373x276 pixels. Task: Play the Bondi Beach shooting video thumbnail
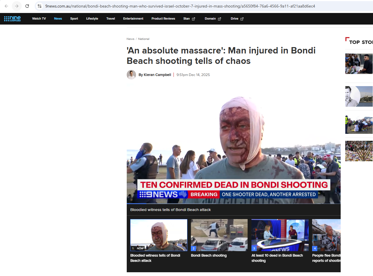[219, 235]
